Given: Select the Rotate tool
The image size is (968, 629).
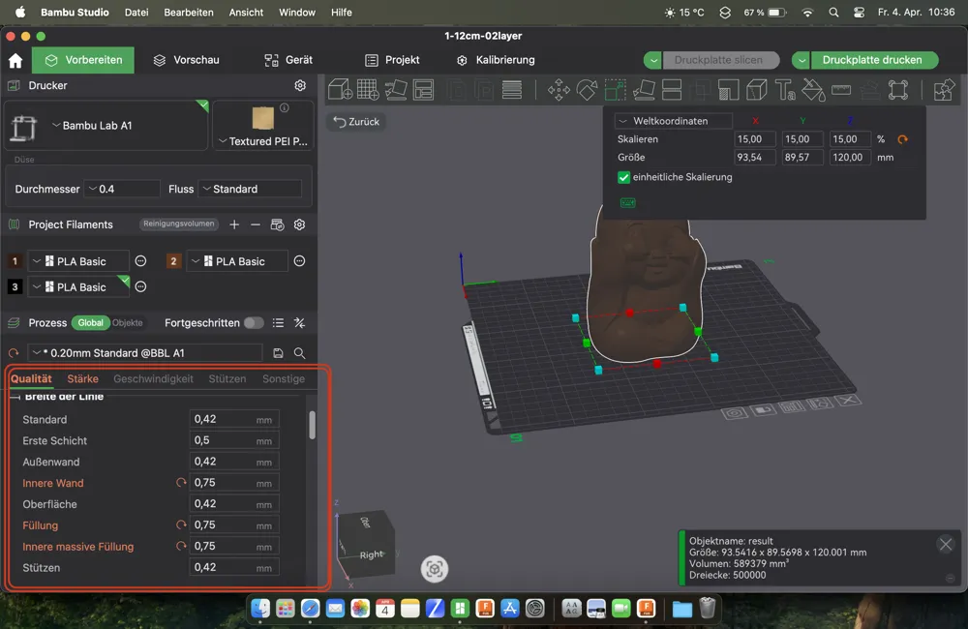Looking at the screenshot, I should coord(587,89).
